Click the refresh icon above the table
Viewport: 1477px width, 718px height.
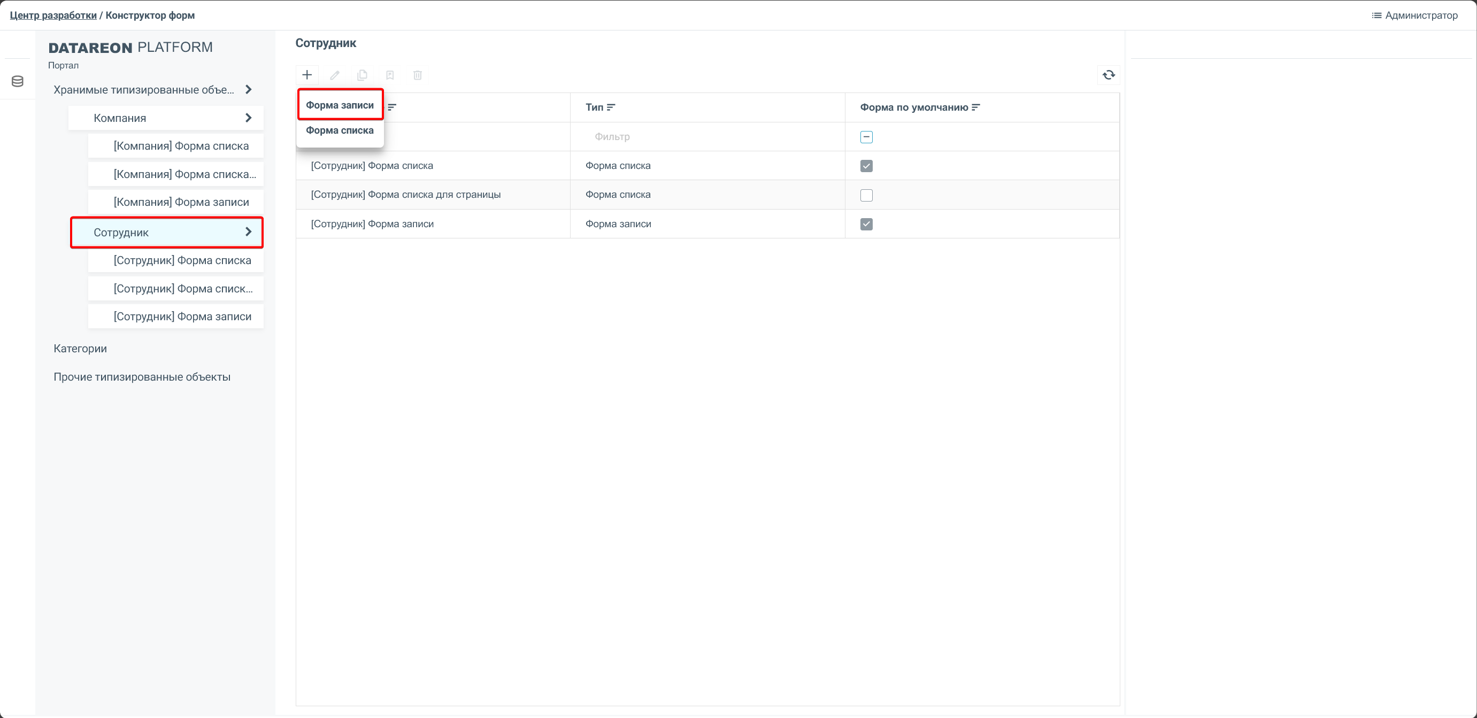(x=1109, y=75)
